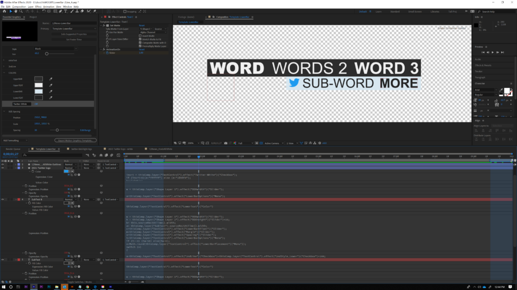Image resolution: width=517 pixels, height=290 pixels.
Task: Enable the Invert Matte checkbox
Action: coord(140,36)
